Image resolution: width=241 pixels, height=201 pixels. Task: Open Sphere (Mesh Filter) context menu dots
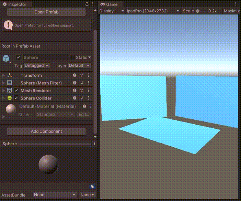[88, 83]
